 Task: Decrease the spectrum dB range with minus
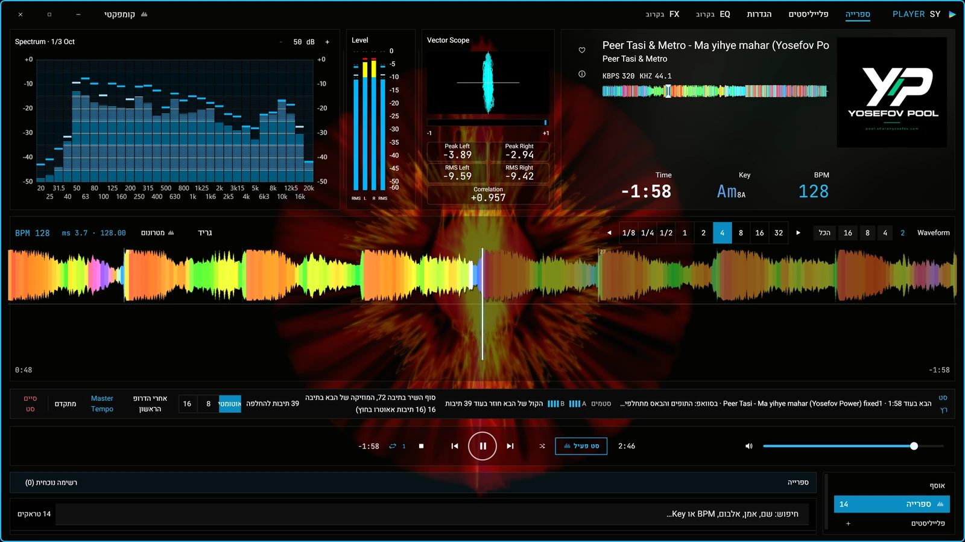(x=281, y=42)
